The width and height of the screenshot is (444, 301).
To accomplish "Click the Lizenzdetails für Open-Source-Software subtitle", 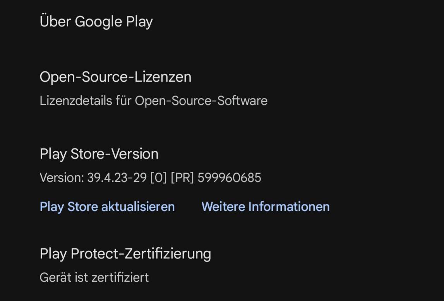I will [x=153, y=101].
